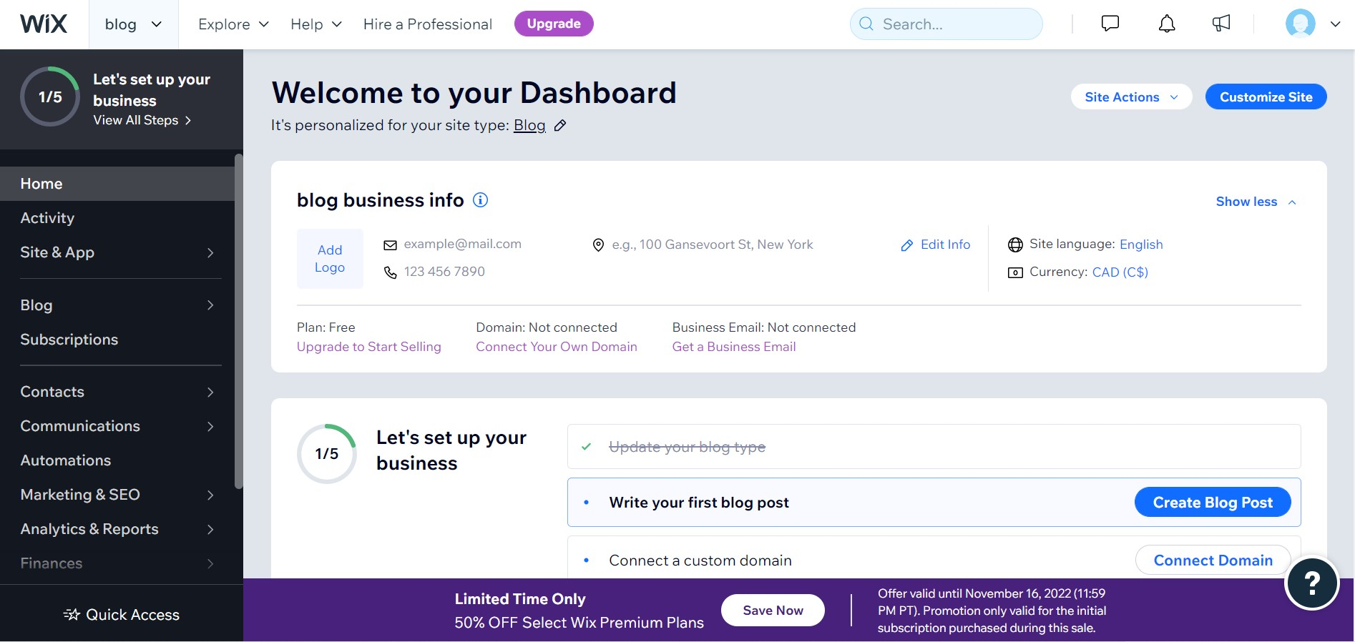Image resolution: width=1355 pixels, height=642 pixels.
Task: Open the megaphone announcements icon
Action: (1221, 24)
